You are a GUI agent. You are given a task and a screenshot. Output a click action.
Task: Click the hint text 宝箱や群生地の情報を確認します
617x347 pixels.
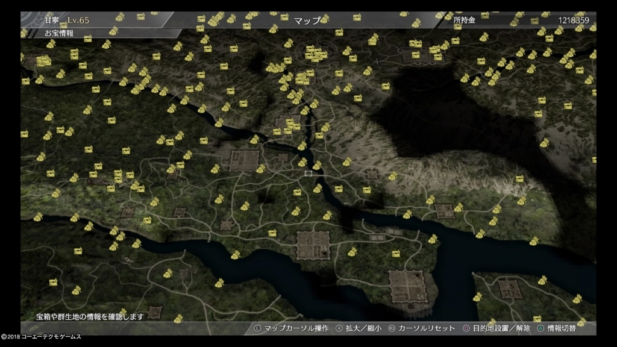(90, 317)
